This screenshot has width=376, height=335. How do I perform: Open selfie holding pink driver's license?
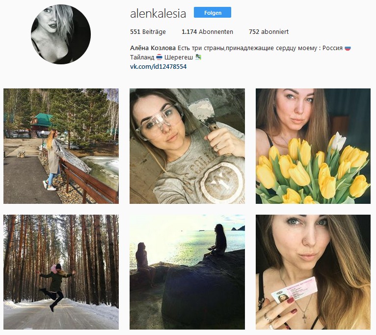pyautogui.click(x=313, y=272)
